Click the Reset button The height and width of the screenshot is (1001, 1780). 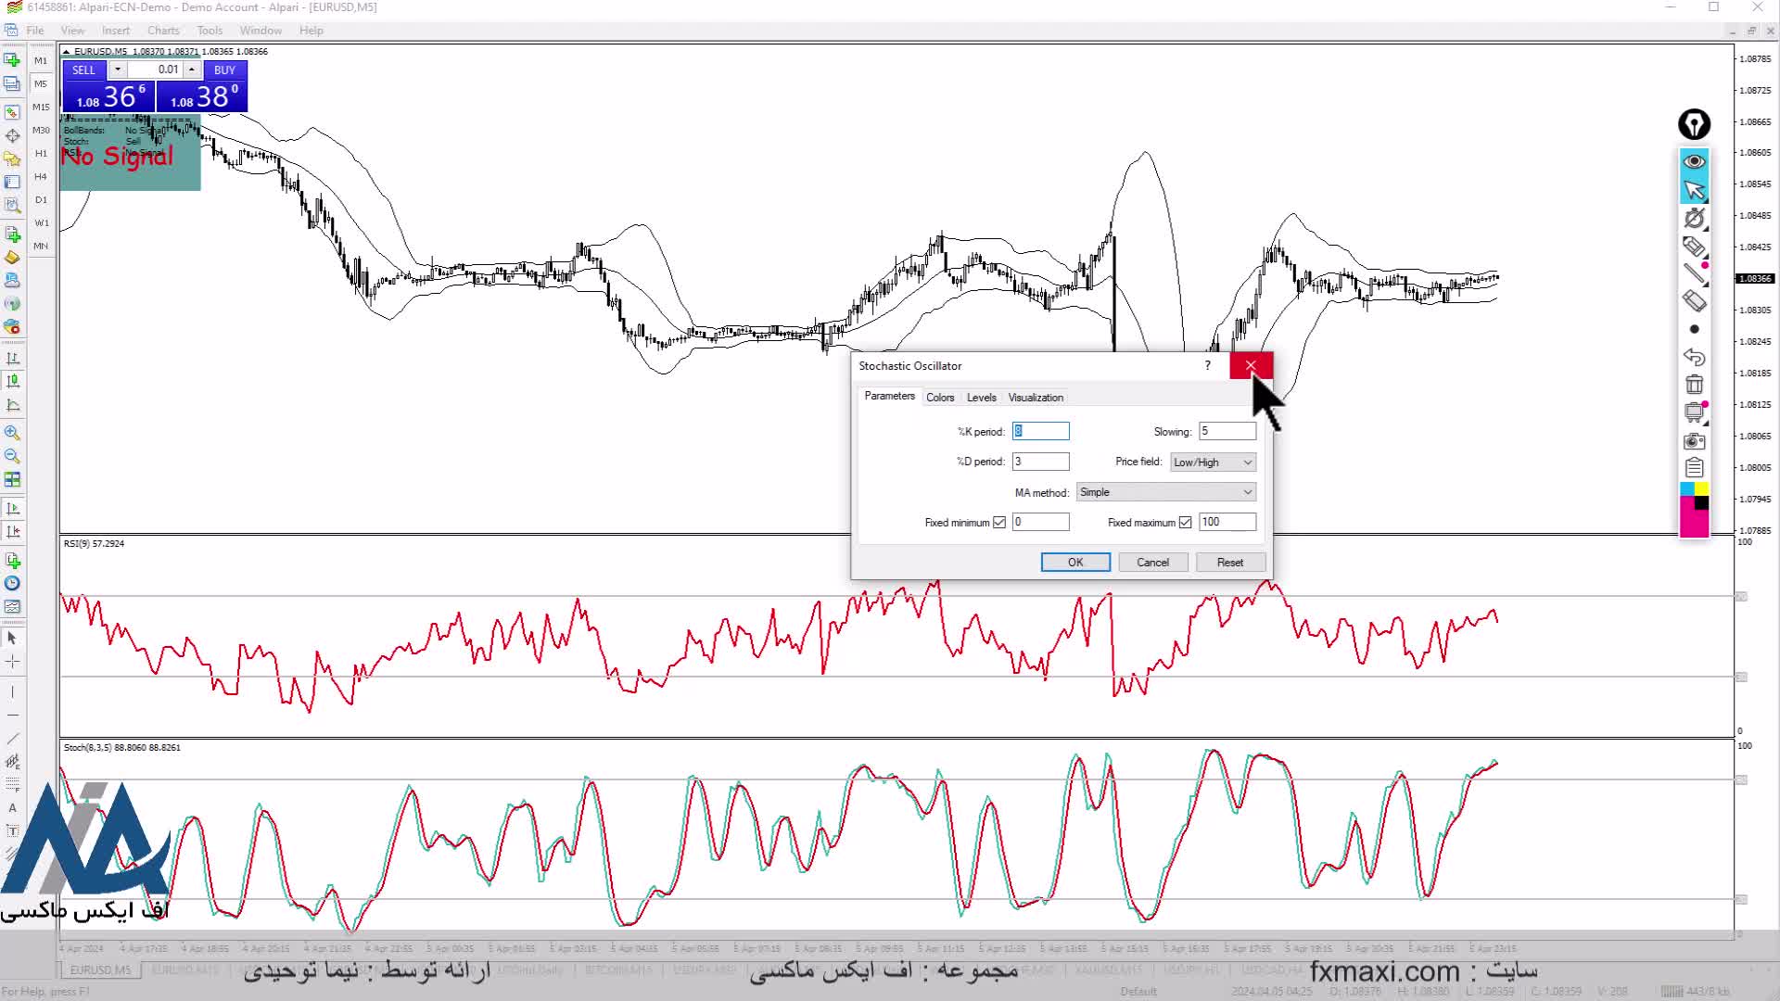click(x=1229, y=563)
